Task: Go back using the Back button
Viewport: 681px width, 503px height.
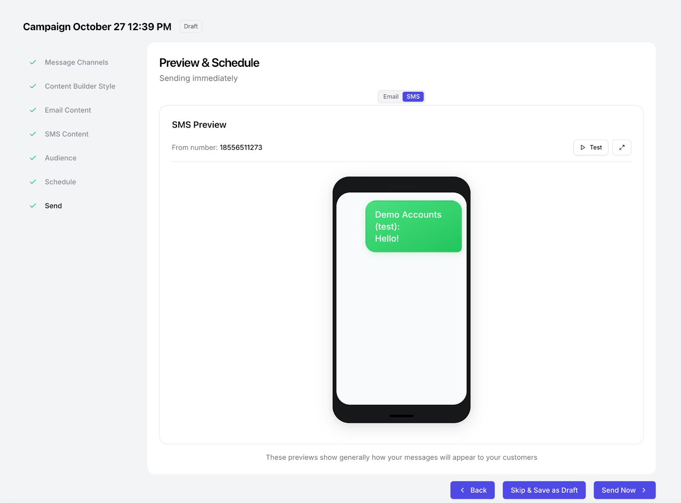Action: point(472,490)
